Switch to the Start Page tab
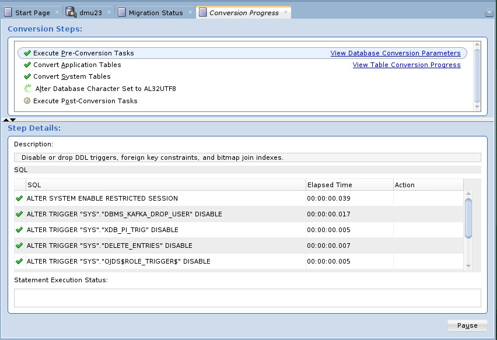Viewport: 497px width, 340px height. click(32, 13)
